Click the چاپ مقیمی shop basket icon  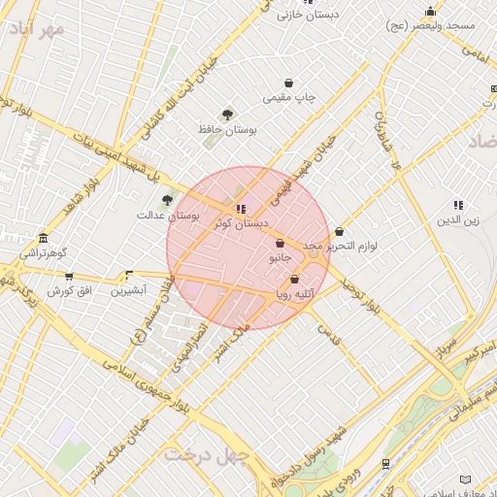[x=288, y=83]
